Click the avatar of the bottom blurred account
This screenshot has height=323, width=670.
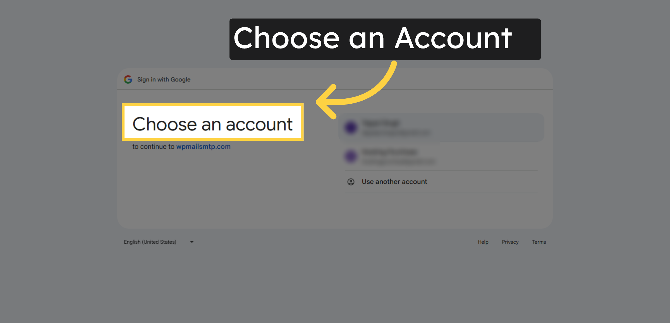351,156
